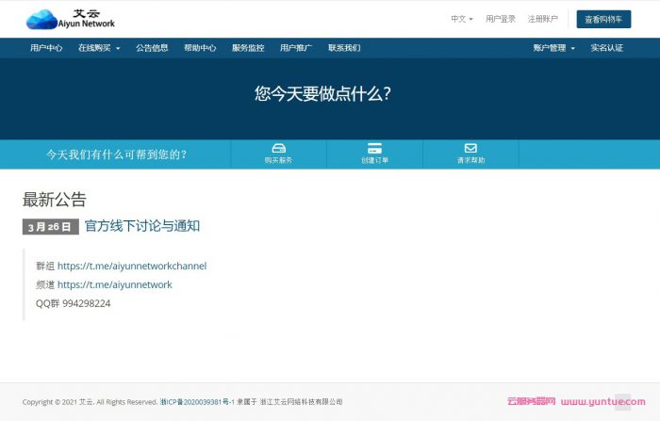The height and width of the screenshot is (421, 660).
Task: Click the 创建订单 credit card icon
Action: coord(374,149)
